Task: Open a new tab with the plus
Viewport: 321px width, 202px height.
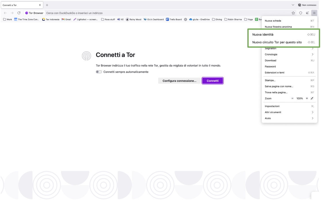Action: coord(47,5)
